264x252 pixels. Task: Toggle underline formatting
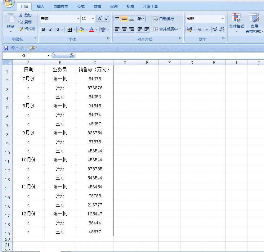click(x=58, y=29)
